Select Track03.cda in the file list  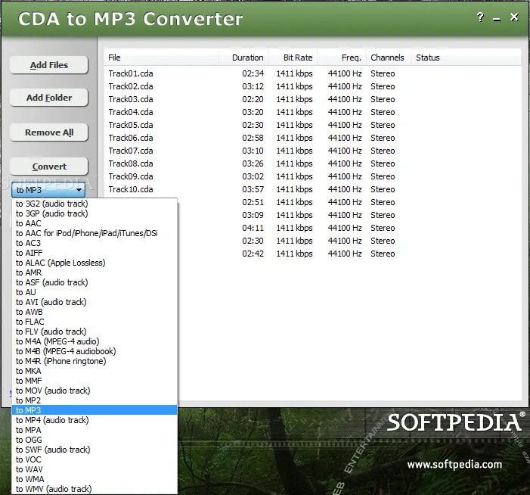click(131, 99)
